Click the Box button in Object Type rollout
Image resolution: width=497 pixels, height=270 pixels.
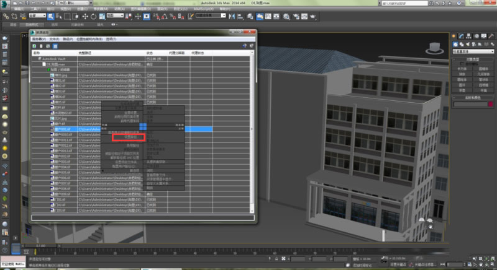[462, 69]
